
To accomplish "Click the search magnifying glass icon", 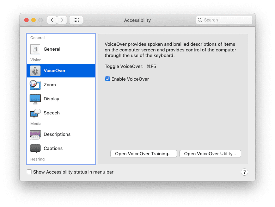I will 200,20.
